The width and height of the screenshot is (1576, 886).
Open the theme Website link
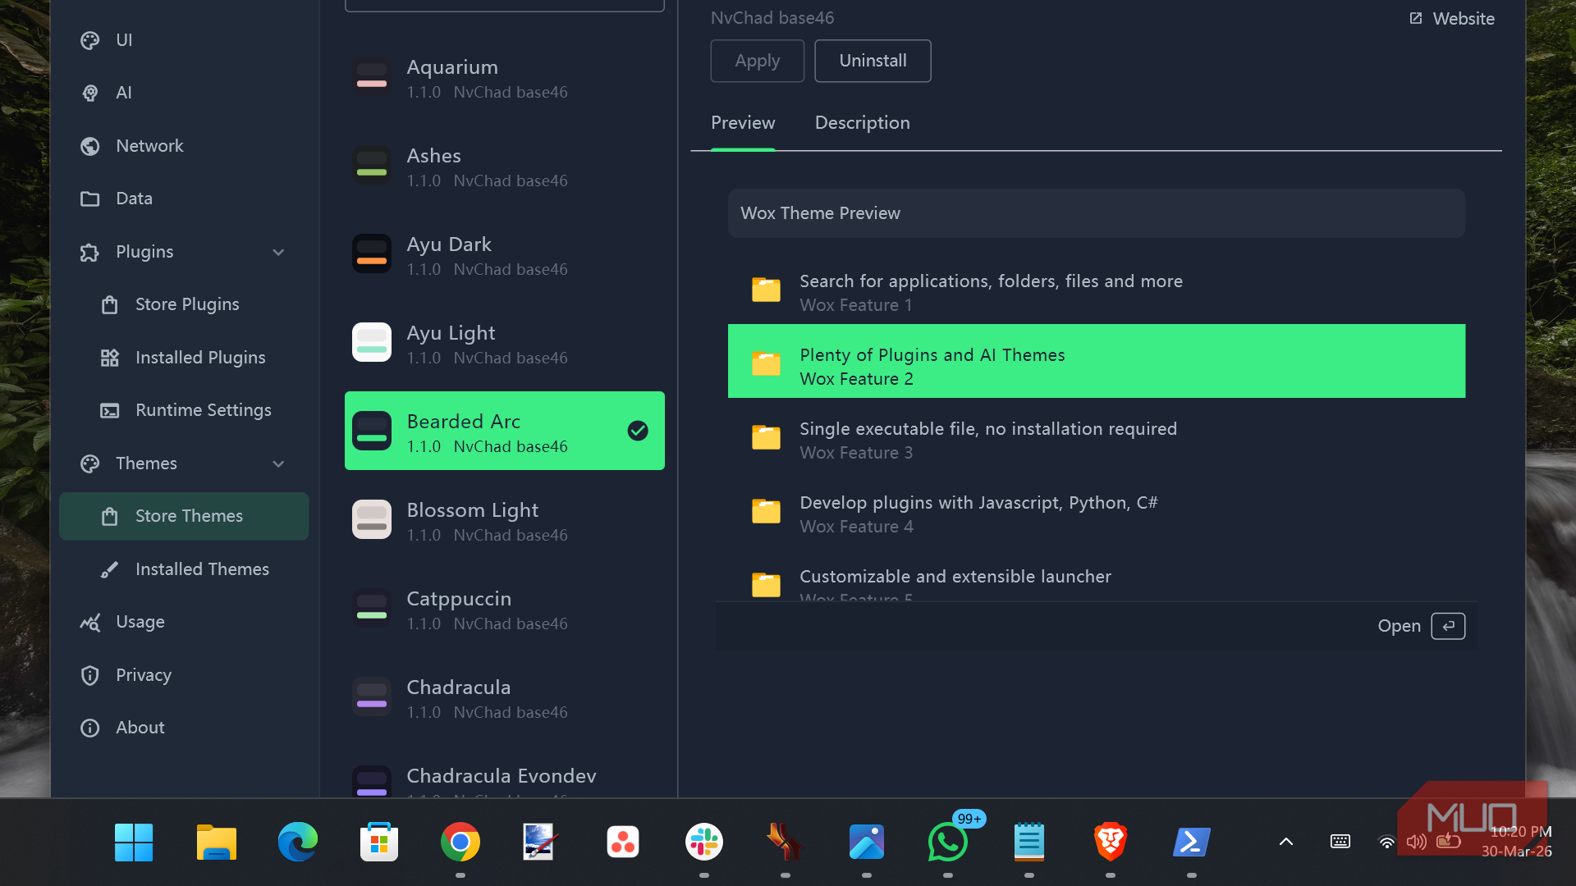pyautogui.click(x=1451, y=18)
